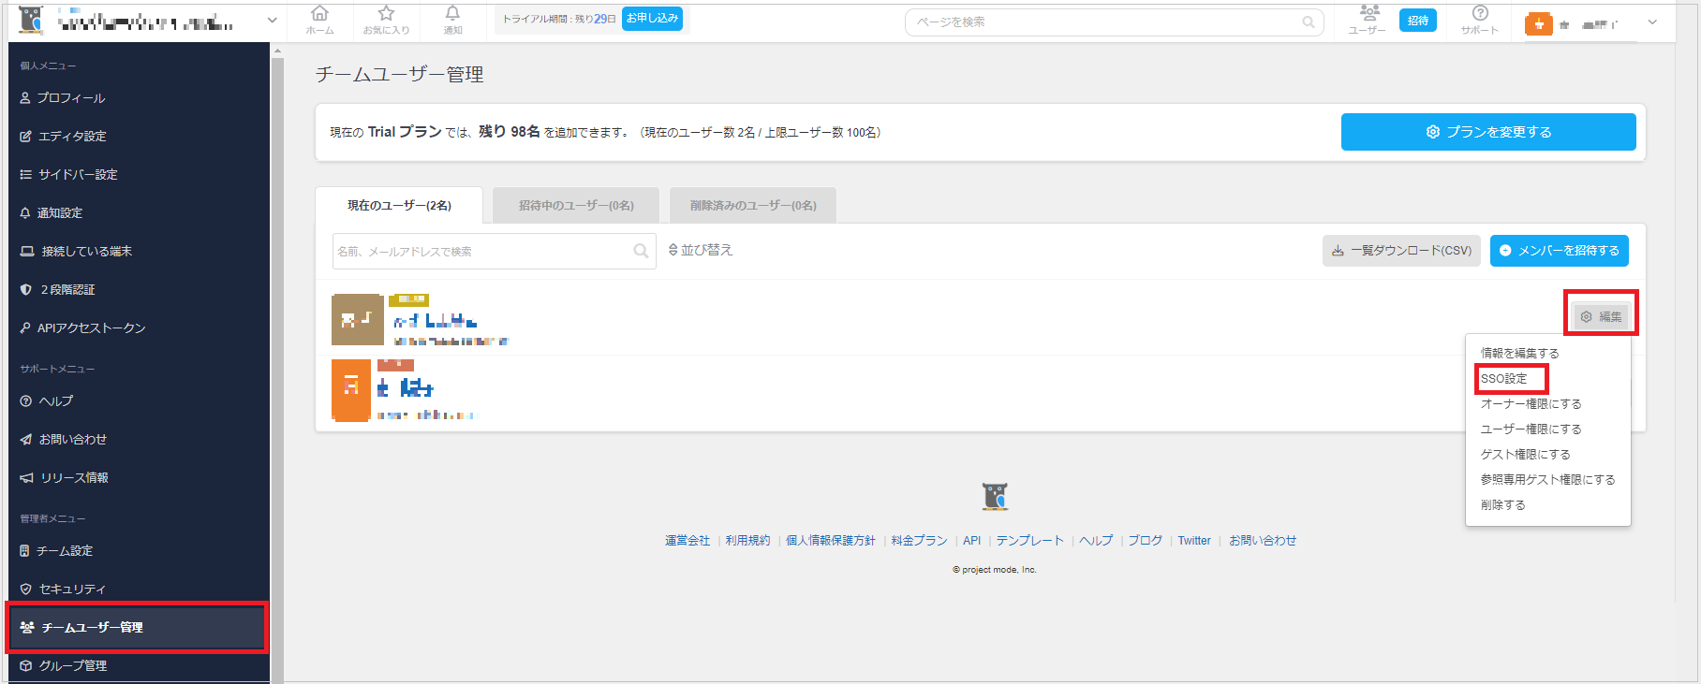This screenshot has width=1701, height=684.
Task: Select チームユーザー管理 in sidebar
Action: coord(138,627)
